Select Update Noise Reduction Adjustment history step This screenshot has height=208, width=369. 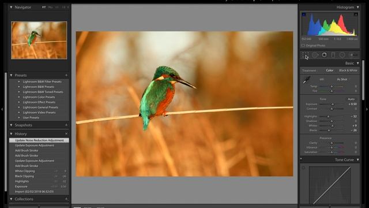point(39,140)
